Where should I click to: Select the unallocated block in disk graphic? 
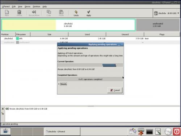pyautogui.click(x=158, y=25)
